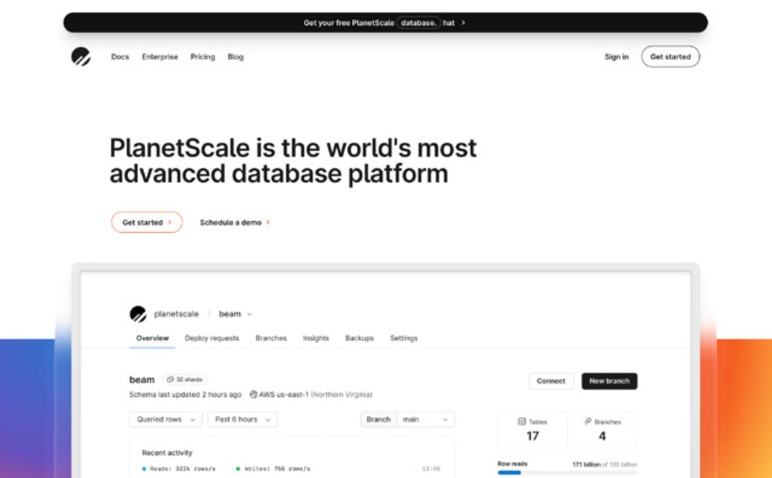Open Enterprise in the navigation

click(x=160, y=57)
